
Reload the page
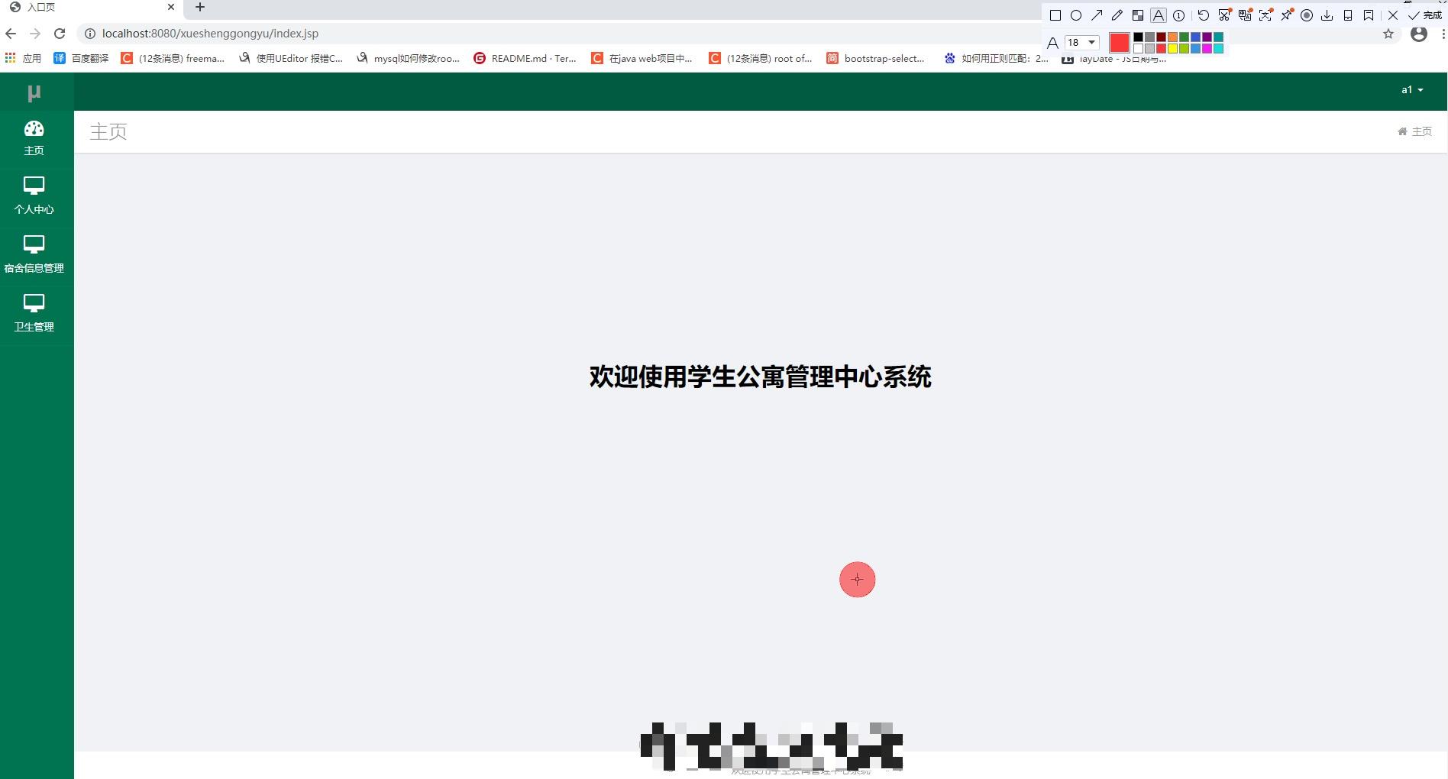60,34
